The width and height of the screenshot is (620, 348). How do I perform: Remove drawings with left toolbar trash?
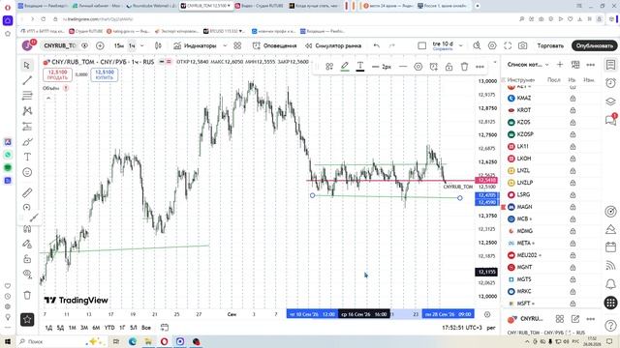(x=27, y=295)
